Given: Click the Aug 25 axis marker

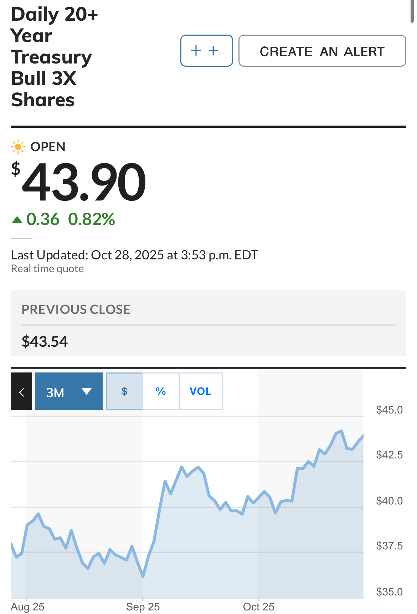Looking at the screenshot, I should (27, 607).
